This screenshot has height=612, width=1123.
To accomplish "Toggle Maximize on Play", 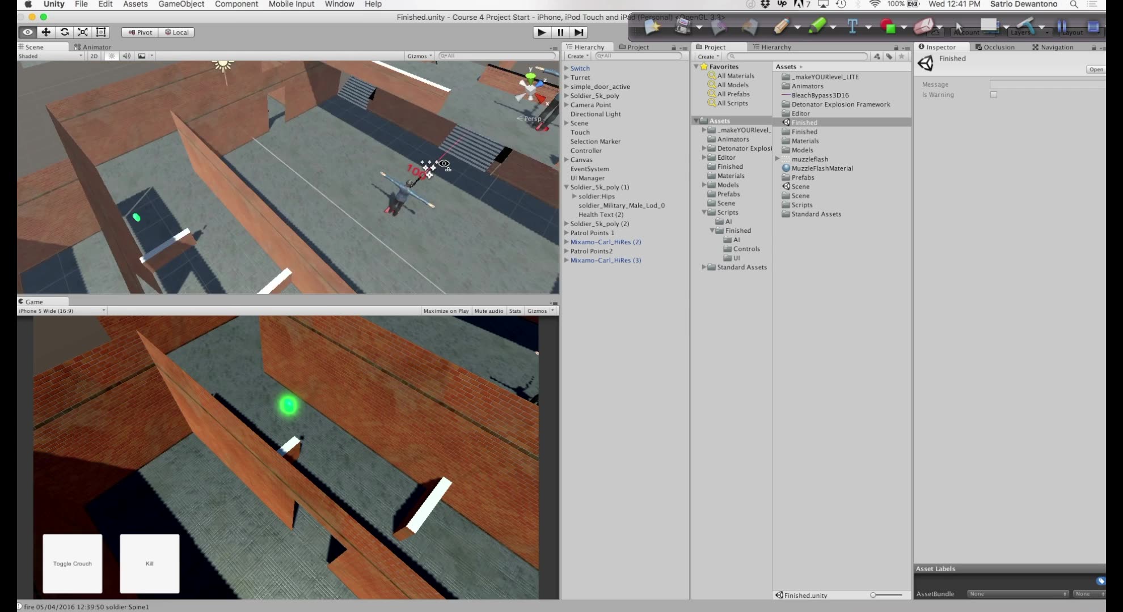I will coord(446,311).
